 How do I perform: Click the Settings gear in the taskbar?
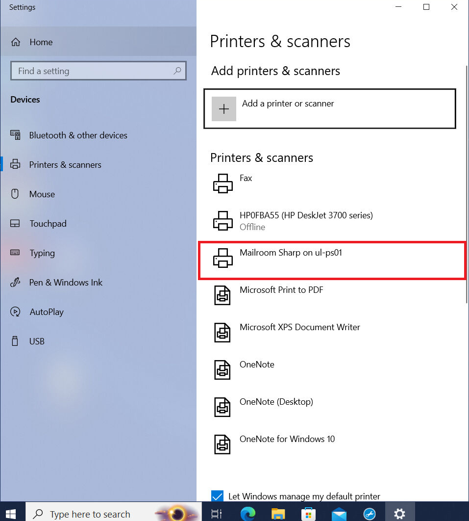[399, 514]
